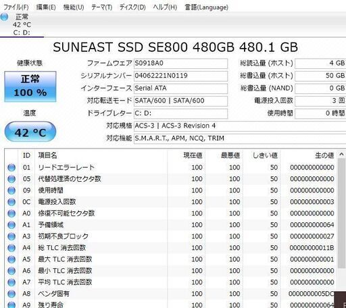
Task: Select the 残り寿命 row name
Action: tap(51, 305)
